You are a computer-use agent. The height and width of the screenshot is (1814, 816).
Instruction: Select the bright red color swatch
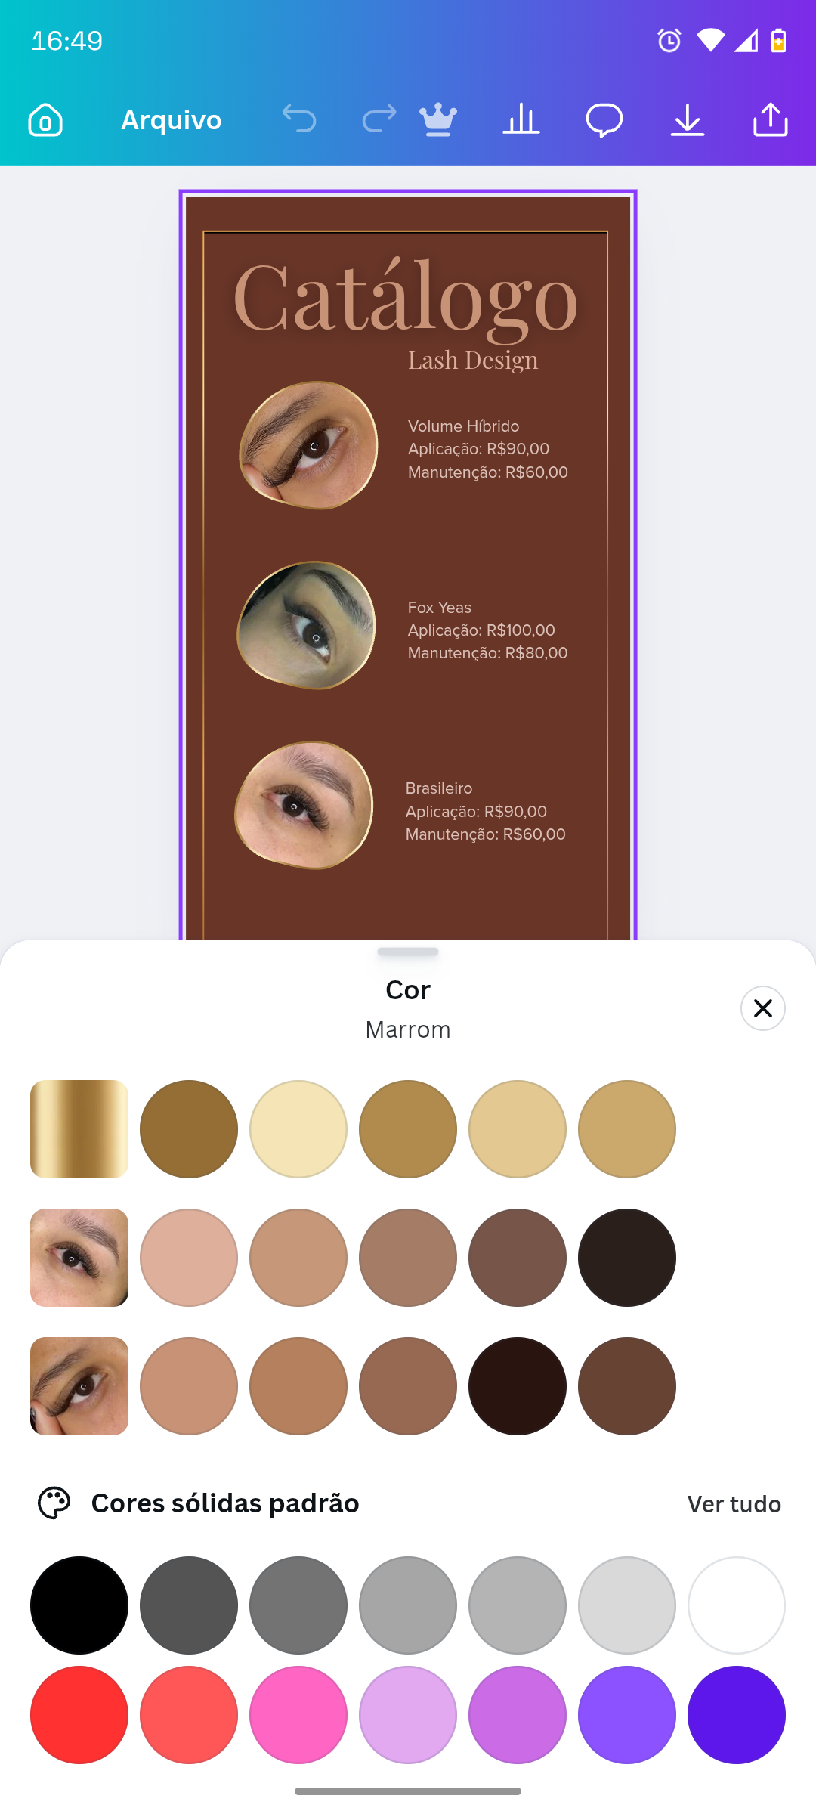[79, 1715]
